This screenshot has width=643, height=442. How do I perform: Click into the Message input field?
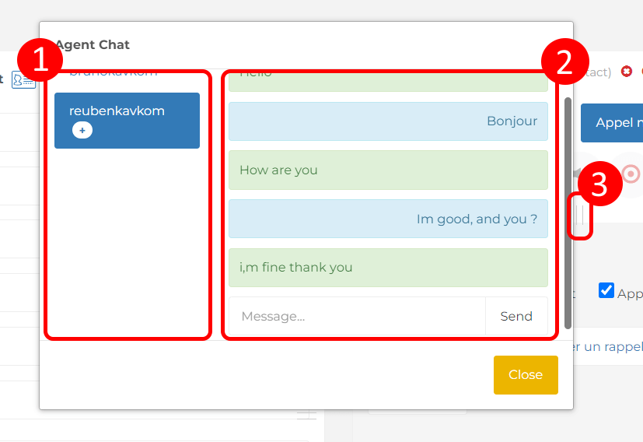357,316
